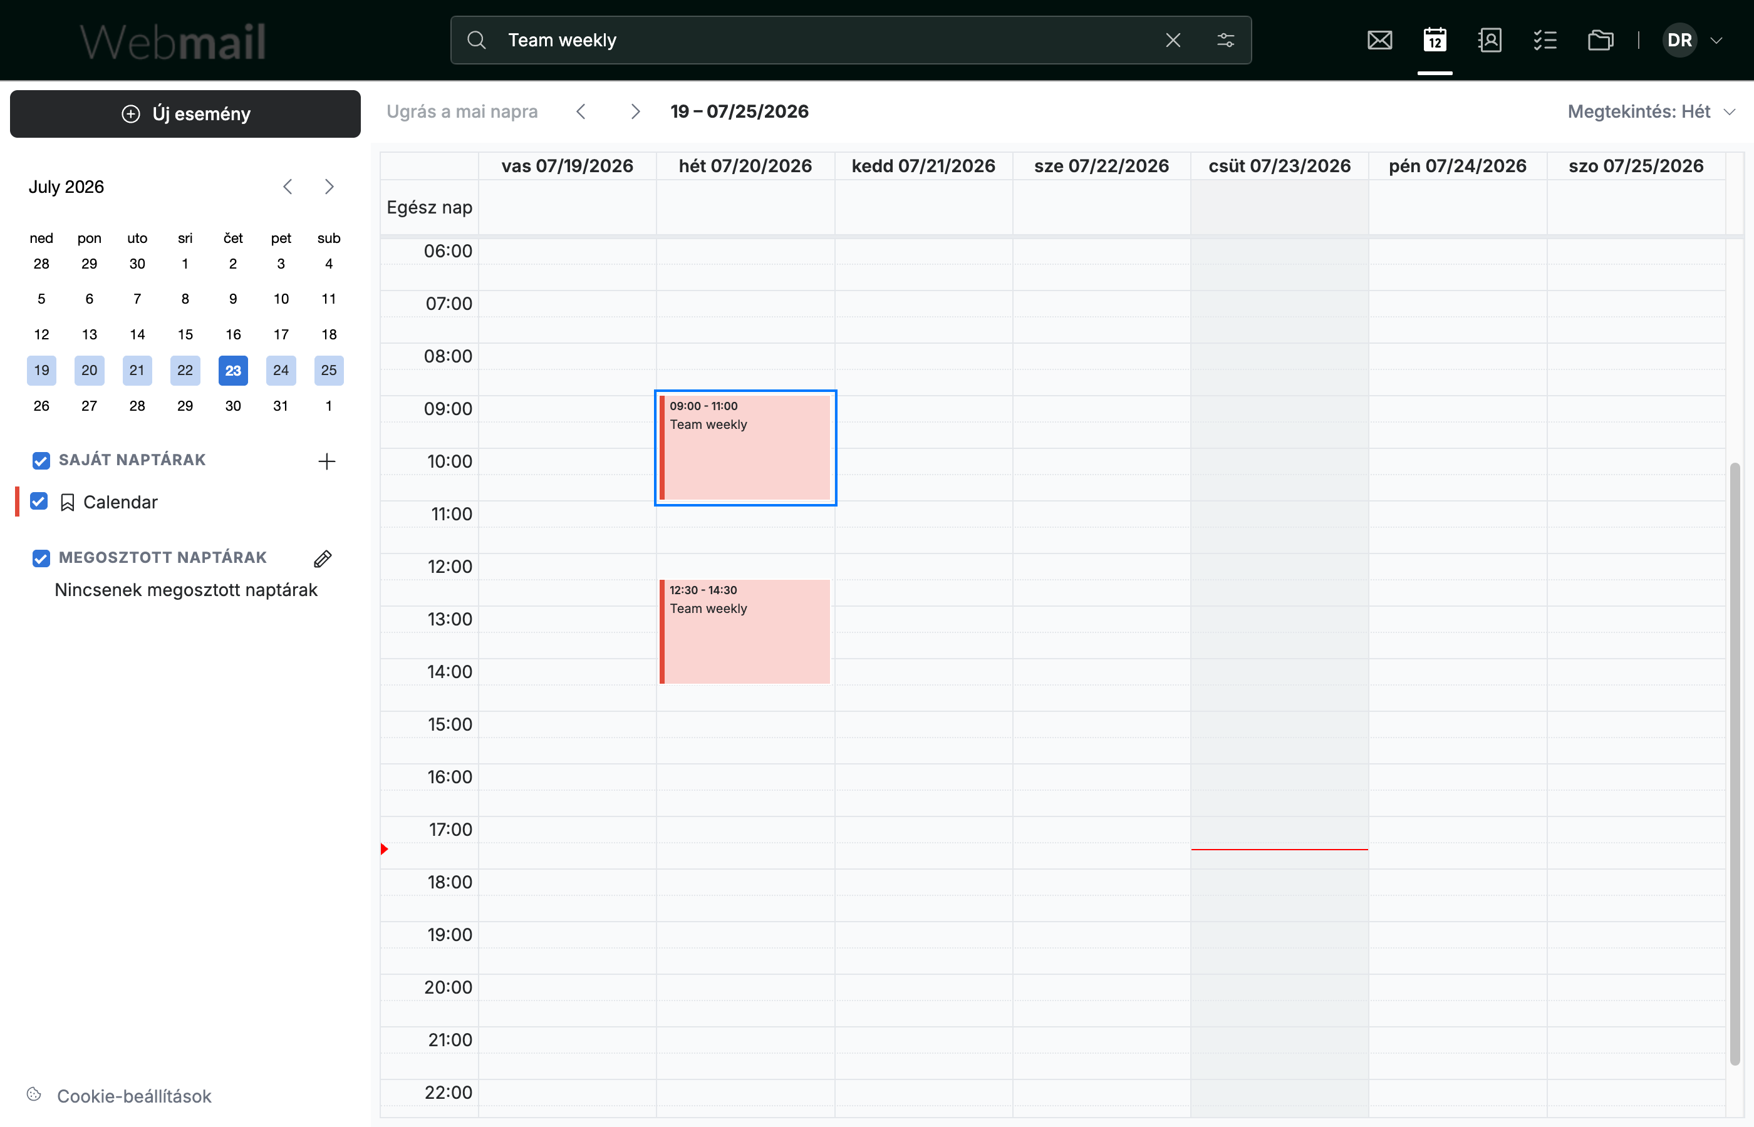Click the 19 – 07/25/2026 date range
Viewport: 1754px width, 1127px height.
(x=739, y=111)
